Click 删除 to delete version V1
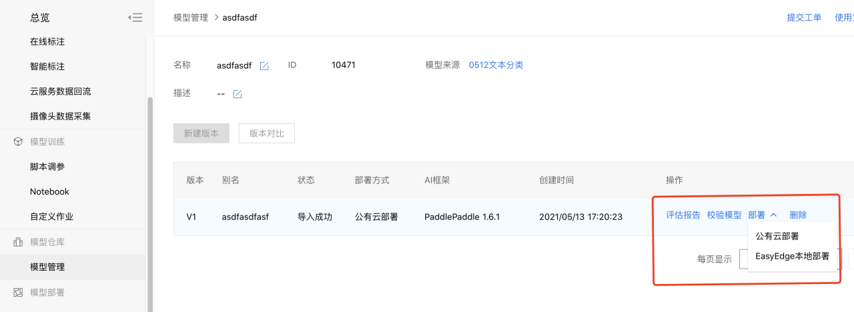Screen dimensions: 854x312 click(x=798, y=215)
